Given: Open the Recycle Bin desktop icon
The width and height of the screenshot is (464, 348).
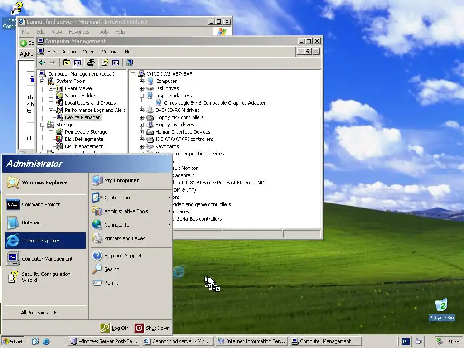Looking at the screenshot, I should tap(441, 309).
